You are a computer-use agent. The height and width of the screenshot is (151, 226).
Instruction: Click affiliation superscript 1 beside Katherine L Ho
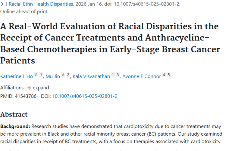tap(41, 75)
